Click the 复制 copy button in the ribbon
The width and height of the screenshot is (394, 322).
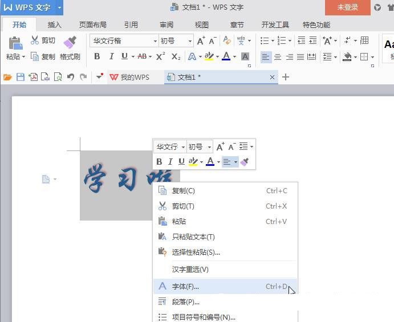coord(43,57)
